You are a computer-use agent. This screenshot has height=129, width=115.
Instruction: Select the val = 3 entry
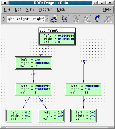coord(28,93)
